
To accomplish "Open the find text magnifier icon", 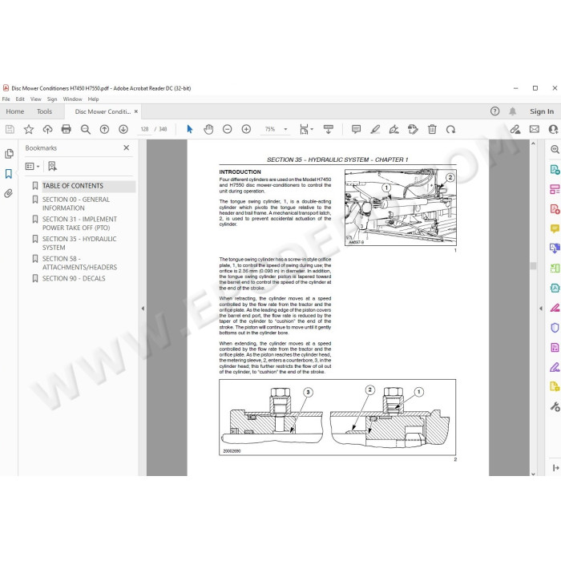I will (86, 129).
